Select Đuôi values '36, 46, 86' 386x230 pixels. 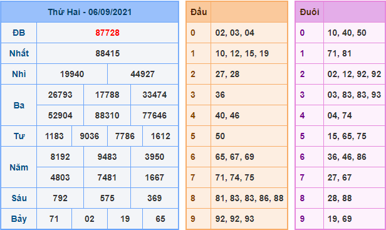click(x=347, y=157)
